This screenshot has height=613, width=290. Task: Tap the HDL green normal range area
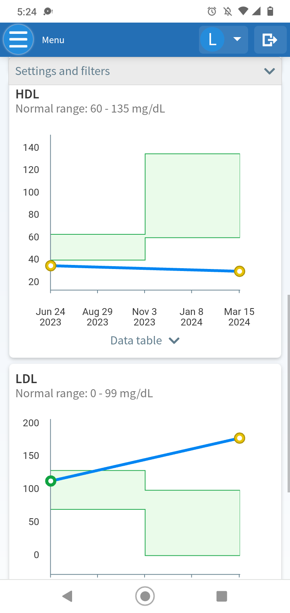[x=193, y=196]
